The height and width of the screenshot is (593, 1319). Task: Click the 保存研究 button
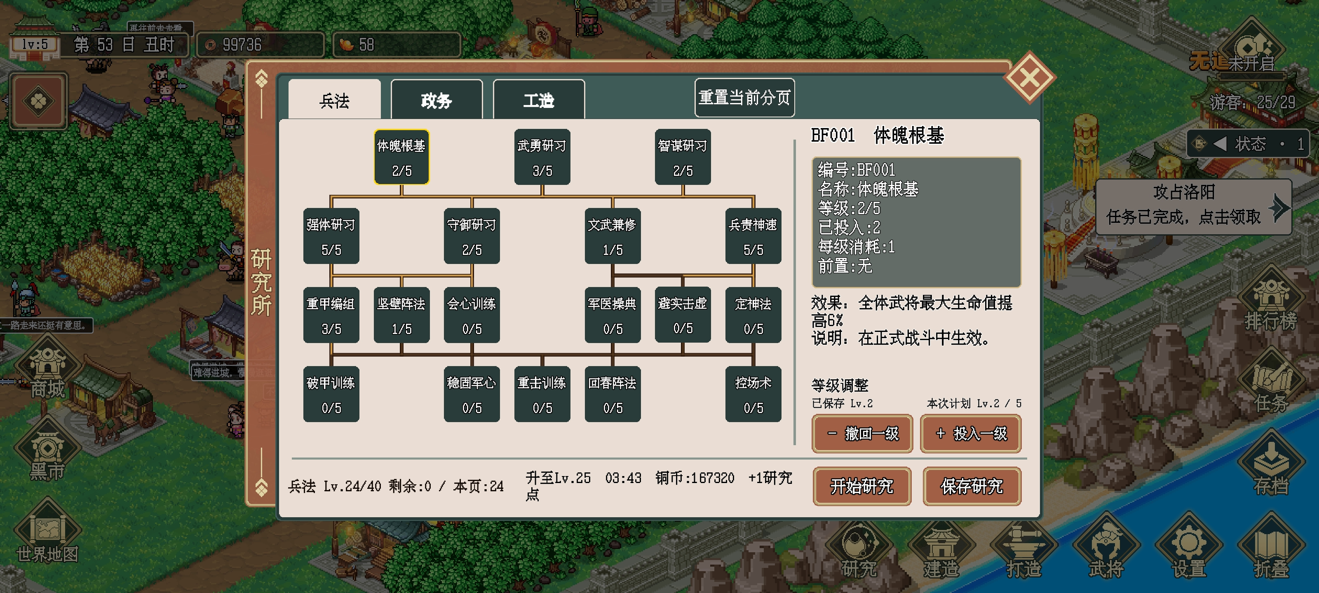[x=972, y=486]
